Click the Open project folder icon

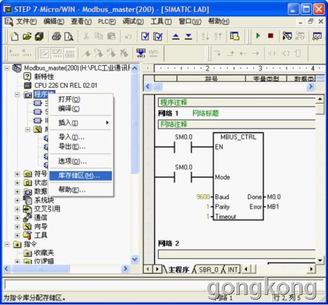(x=27, y=36)
